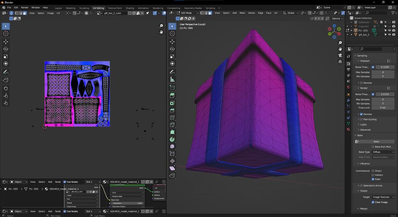This screenshot has height=217, width=398.
Task: Click the gift_box_2_color image name field
Action: click(x=115, y=13)
